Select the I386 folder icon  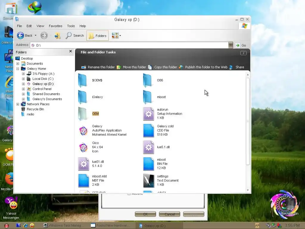click(147, 80)
